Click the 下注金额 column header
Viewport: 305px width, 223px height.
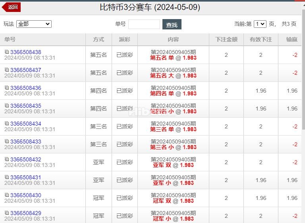(x=226, y=39)
